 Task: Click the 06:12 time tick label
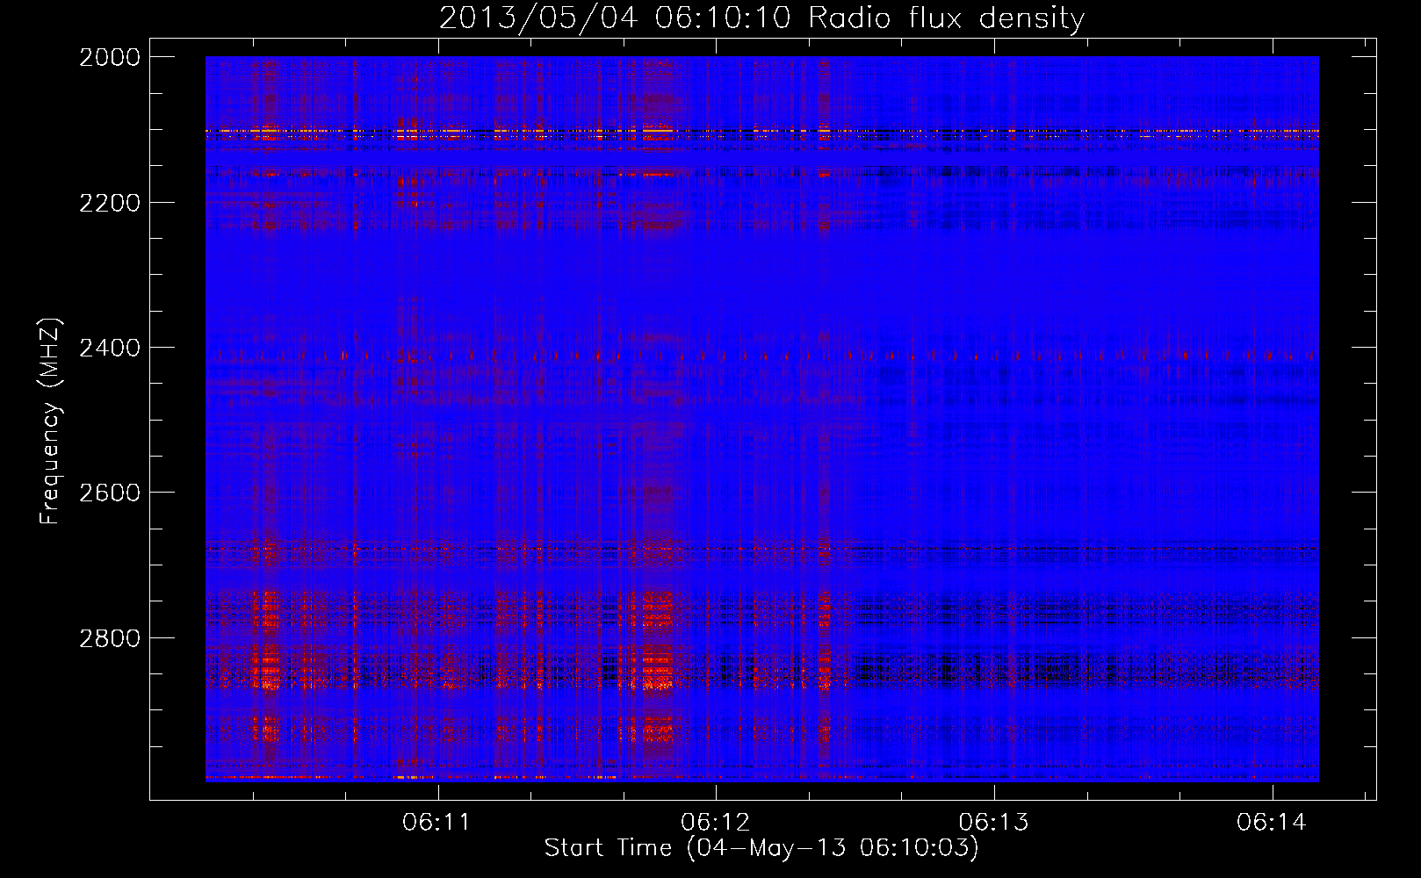tap(716, 823)
